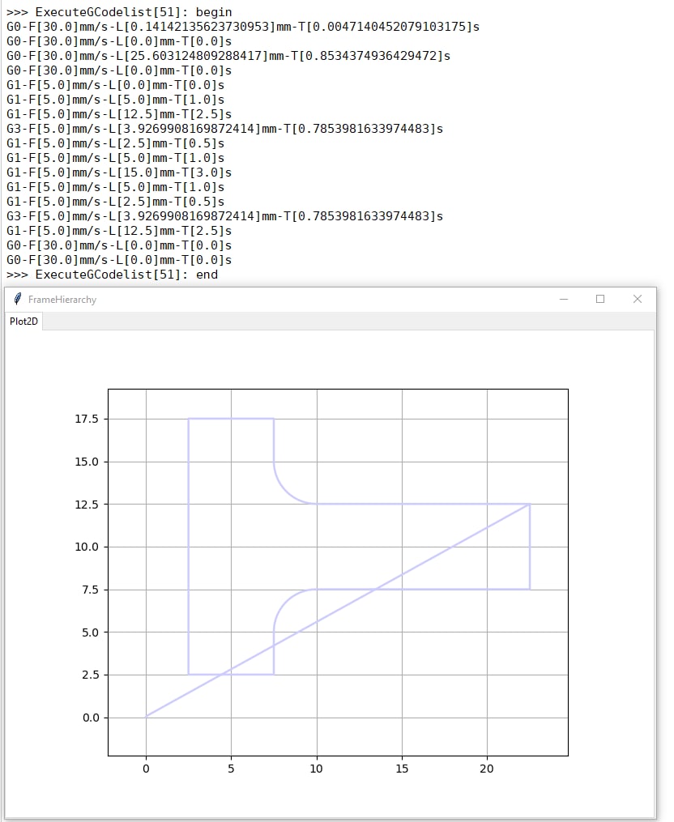This screenshot has width=674, height=822.
Task: Click the 17.5 label on the y-axis
Action: [x=86, y=420]
